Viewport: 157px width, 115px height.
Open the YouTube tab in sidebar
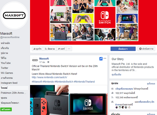click(x=6, y=63)
